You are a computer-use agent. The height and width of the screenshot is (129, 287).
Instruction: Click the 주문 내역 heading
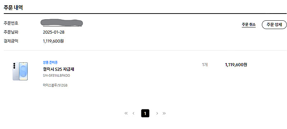tap(13, 7)
